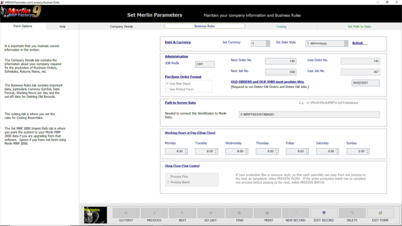
Task: Click the Path to Server Data field
Action: [309, 115]
